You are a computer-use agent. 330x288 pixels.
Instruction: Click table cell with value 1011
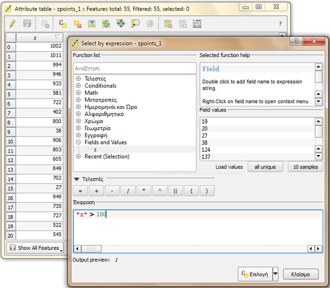[x=39, y=55]
